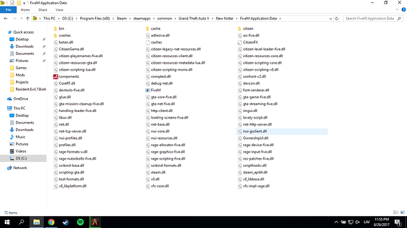Open Spotify from the taskbar
The width and height of the screenshot is (407, 228).
80,222
